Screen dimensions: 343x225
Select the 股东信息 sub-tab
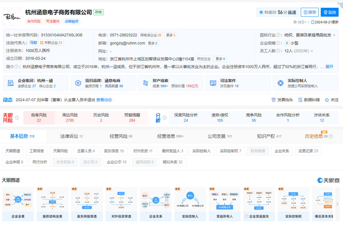coord(114,151)
